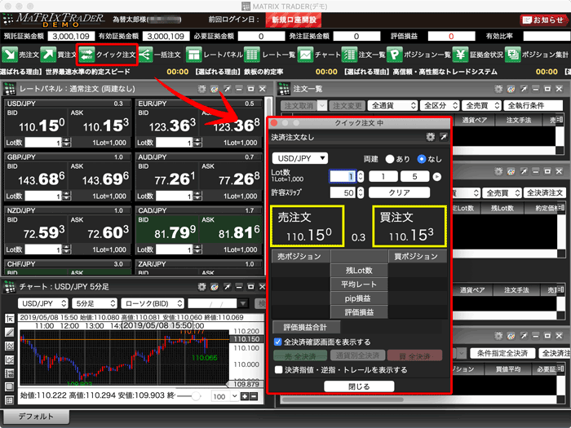Click 新規口座開設 button

294,20
